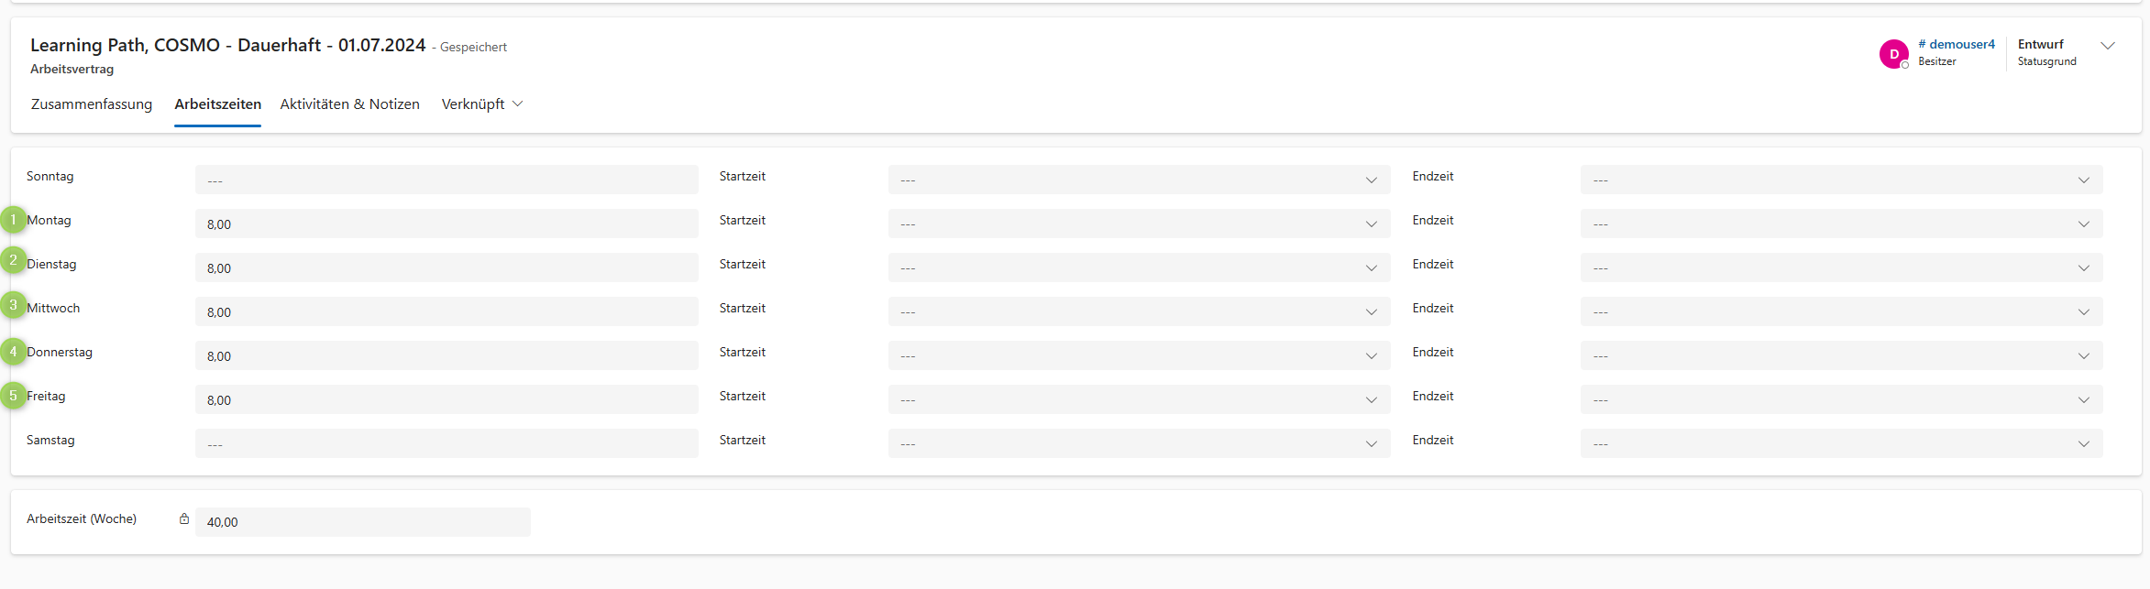Open the Sonntag Startzeit dropdown
2150x589 pixels.
pos(1139,180)
